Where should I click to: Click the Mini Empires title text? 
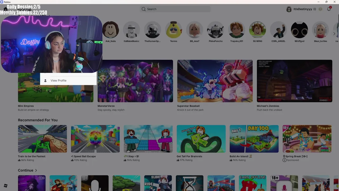click(26, 106)
